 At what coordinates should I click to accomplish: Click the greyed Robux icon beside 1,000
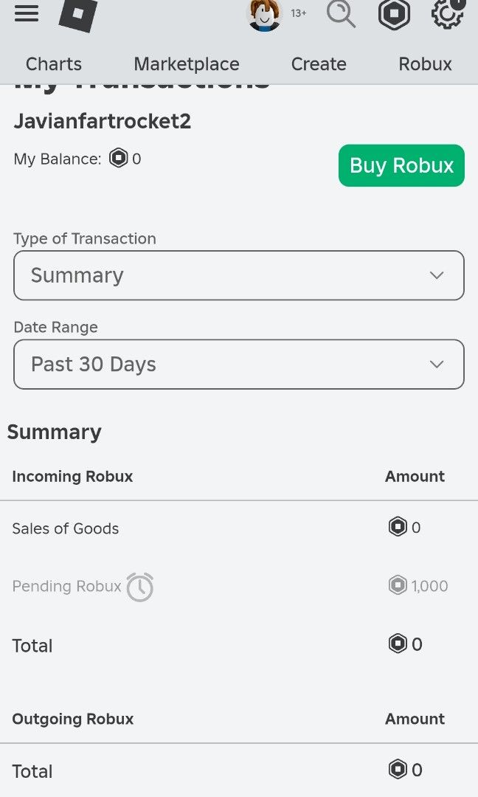tap(398, 585)
